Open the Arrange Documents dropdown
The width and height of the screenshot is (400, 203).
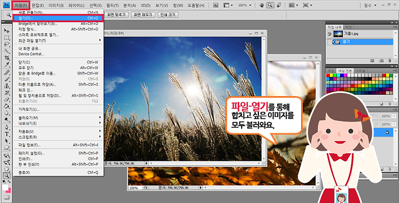[x=293, y=5]
